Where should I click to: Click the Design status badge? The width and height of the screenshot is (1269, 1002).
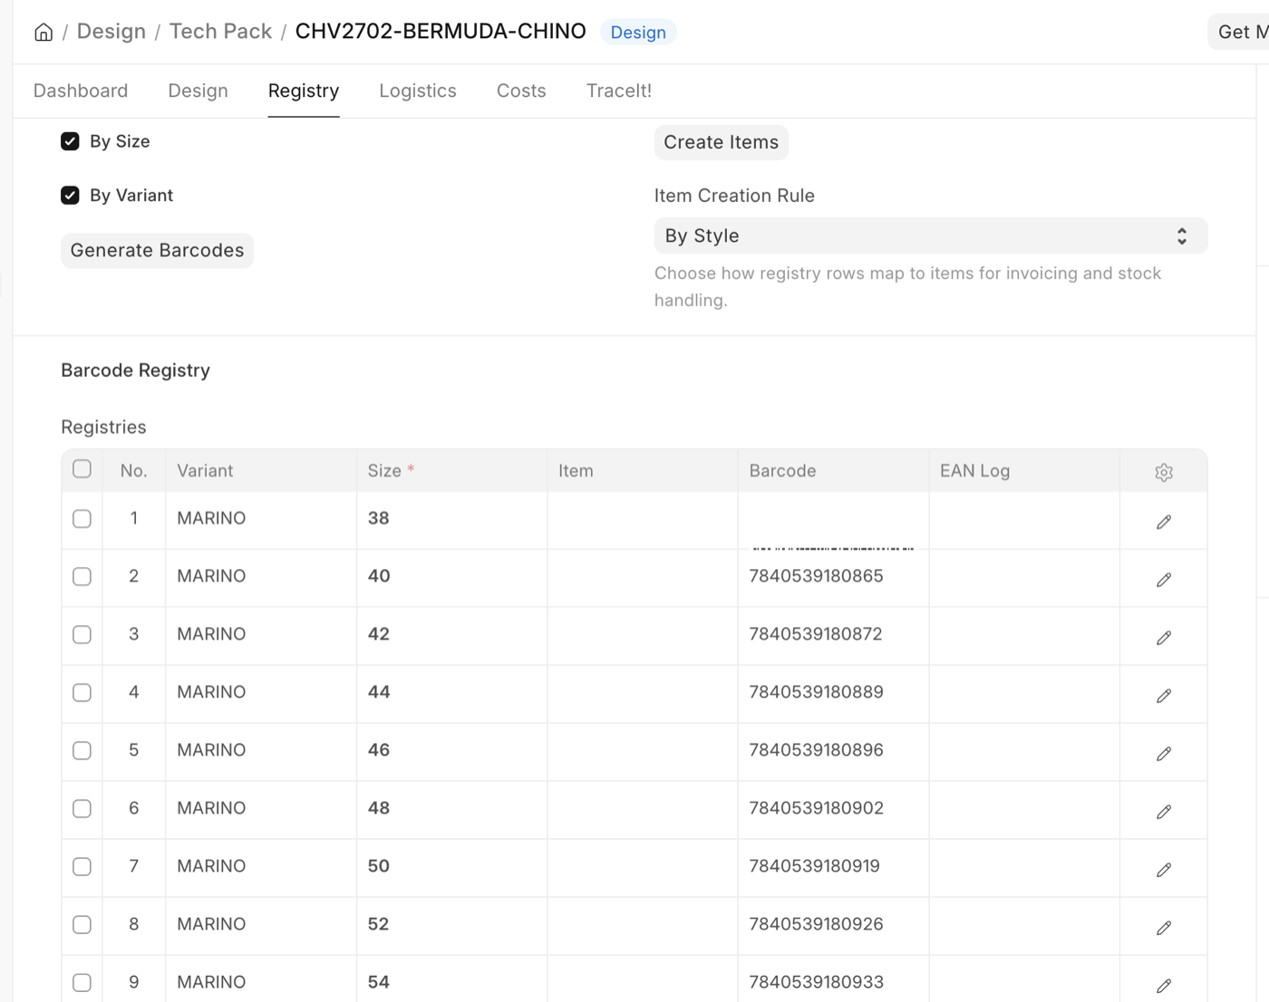click(x=638, y=33)
